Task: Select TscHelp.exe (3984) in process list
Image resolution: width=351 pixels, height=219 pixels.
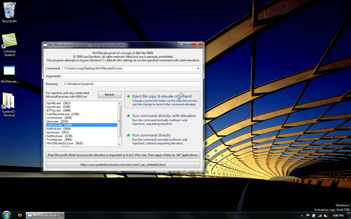Action: point(82,140)
